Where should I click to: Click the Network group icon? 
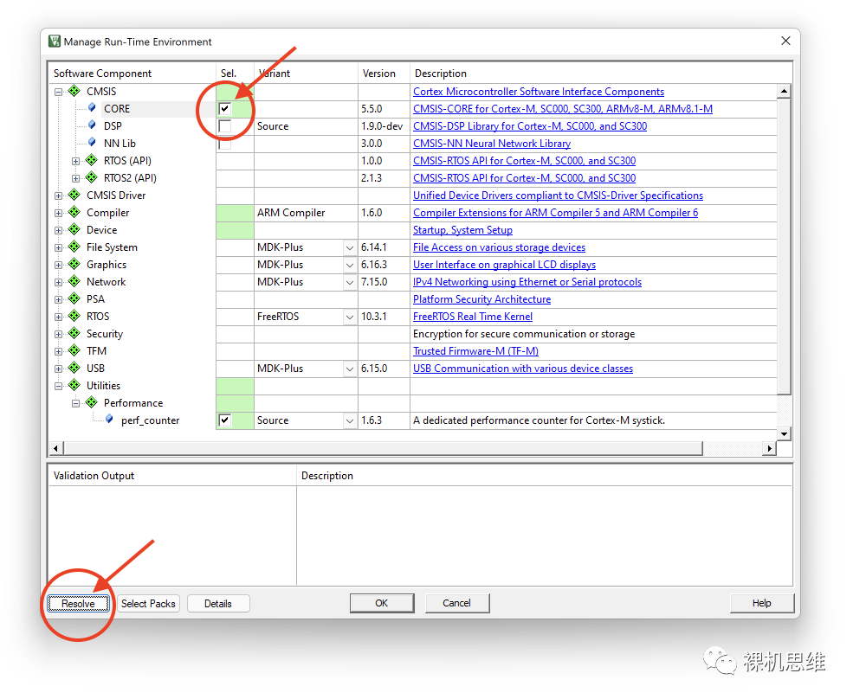pyautogui.click(x=74, y=281)
